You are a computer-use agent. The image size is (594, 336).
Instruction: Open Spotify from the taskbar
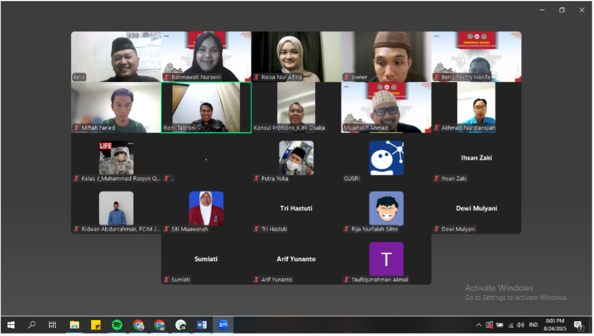(x=117, y=325)
